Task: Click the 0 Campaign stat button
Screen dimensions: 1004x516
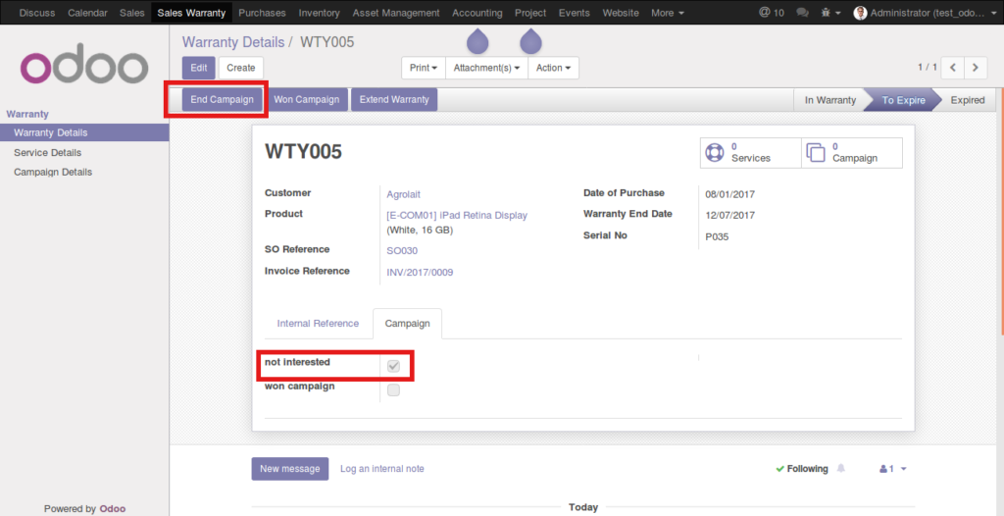Action: (852, 153)
